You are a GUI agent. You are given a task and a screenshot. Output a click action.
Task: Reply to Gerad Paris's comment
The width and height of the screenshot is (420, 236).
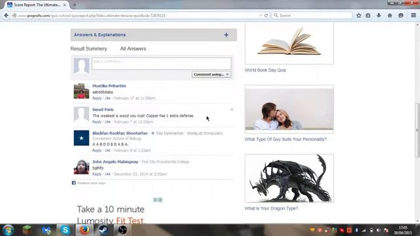pyautogui.click(x=97, y=122)
